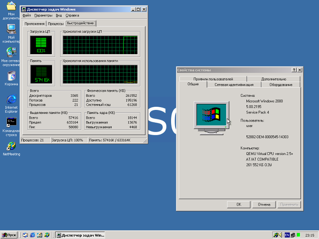Click the EN language indicator in tray
319x239 pixels.
[x=287, y=235]
